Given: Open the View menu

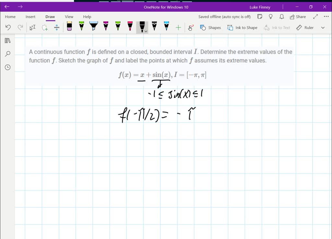Looking at the screenshot, I should [x=69, y=17].
